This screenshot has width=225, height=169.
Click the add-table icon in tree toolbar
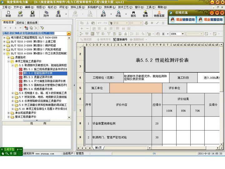[x=26, y=28]
